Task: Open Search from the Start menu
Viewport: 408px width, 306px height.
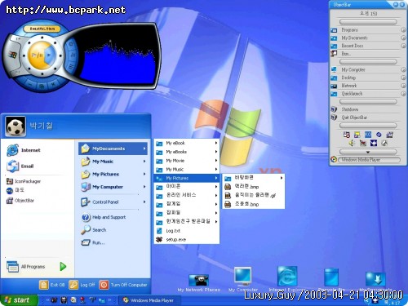Action: click(94, 230)
